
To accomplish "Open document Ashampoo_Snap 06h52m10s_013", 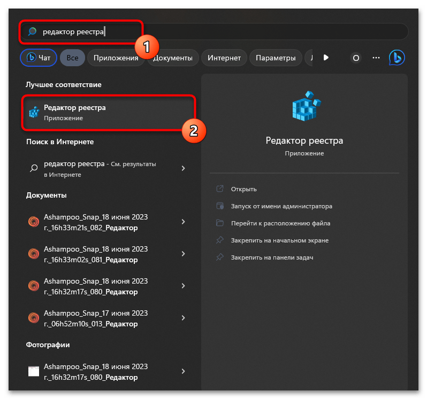I will click(x=96, y=318).
